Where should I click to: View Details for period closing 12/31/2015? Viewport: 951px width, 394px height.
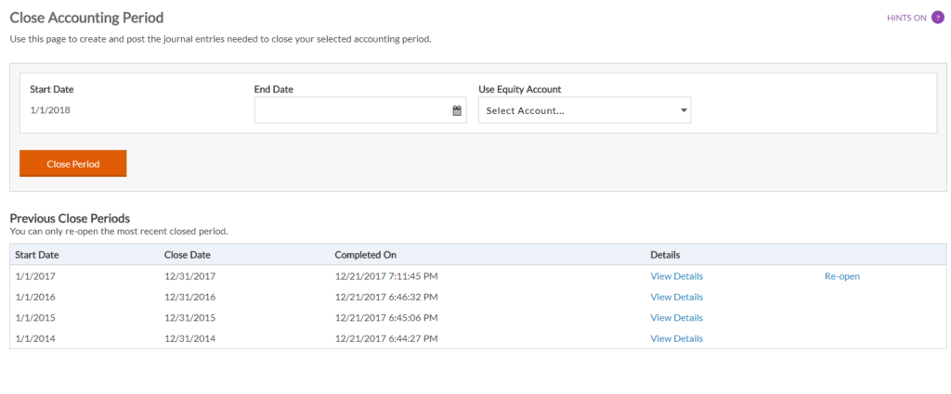pyautogui.click(x=676, y=318)
